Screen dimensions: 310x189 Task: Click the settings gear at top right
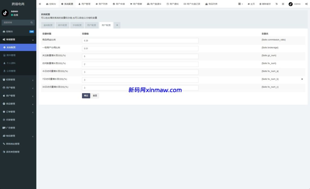click(x=306, y=4)
